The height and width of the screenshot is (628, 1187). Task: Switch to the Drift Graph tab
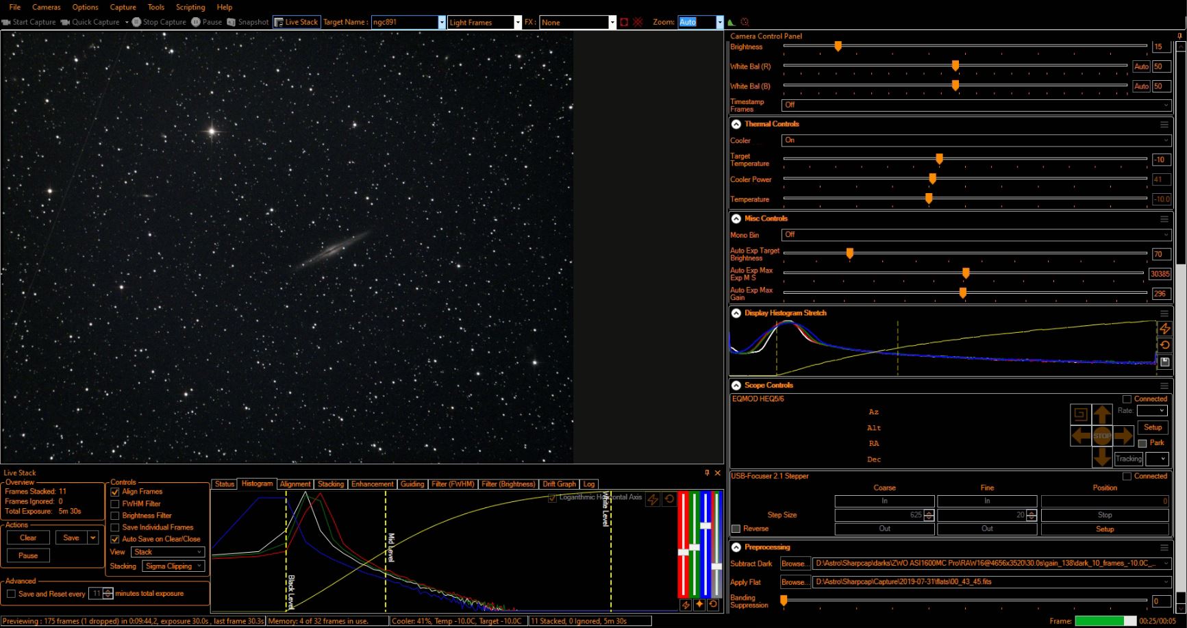click(x=560, y=484)
